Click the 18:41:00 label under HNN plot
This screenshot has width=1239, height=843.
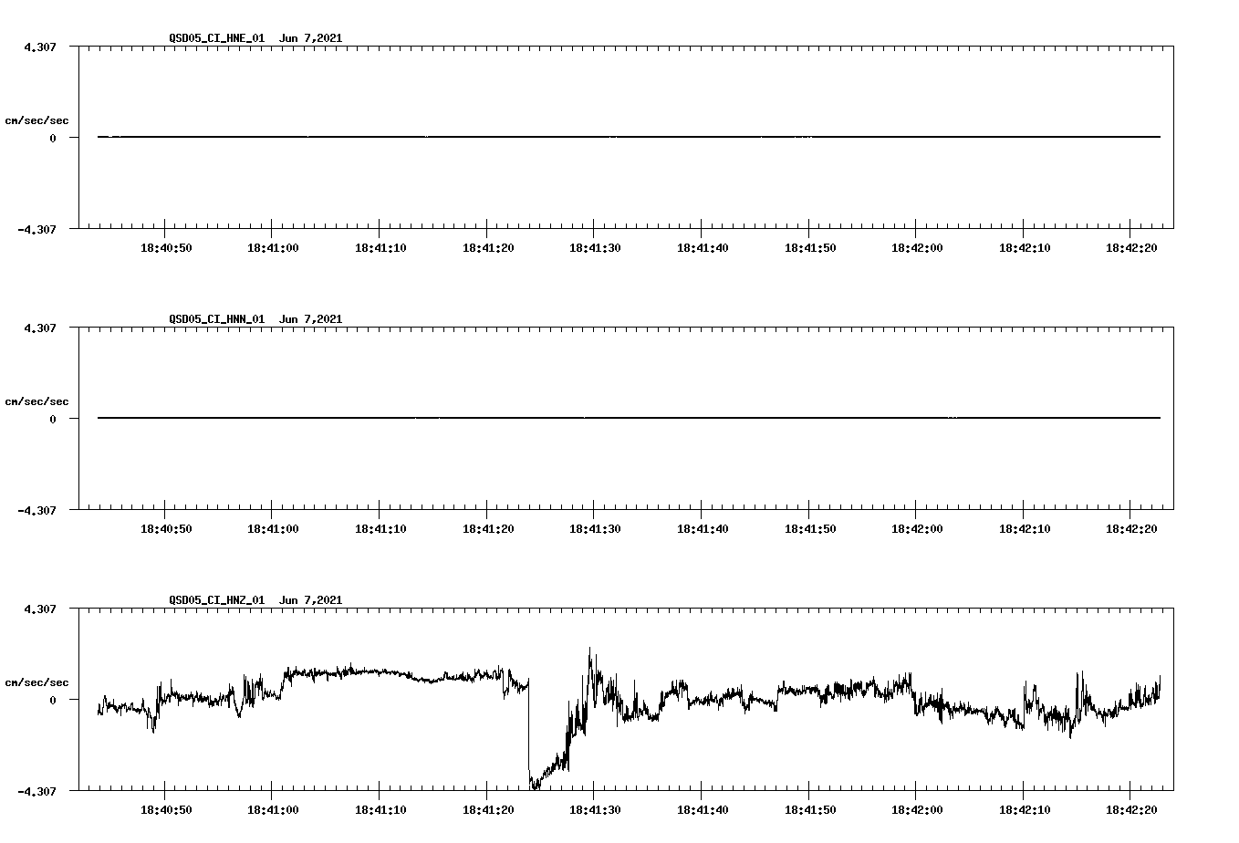tap(274, 529)
